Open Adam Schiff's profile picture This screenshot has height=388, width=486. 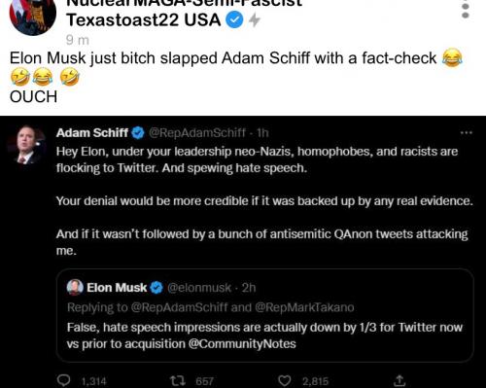point(27,145)
